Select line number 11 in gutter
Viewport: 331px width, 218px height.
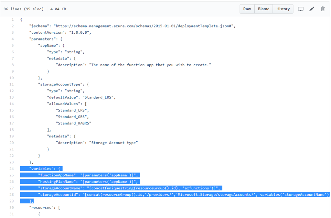tap(12, 84)
